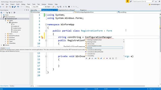The width and height of the screenshot is (161, 90).
Task: Open the feedback flag notification icon
Action: point(128,1)
